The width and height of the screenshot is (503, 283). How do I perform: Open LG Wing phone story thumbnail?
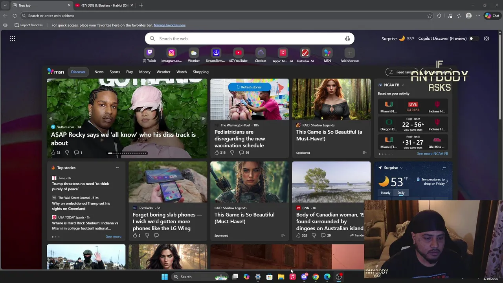(168, 182)
